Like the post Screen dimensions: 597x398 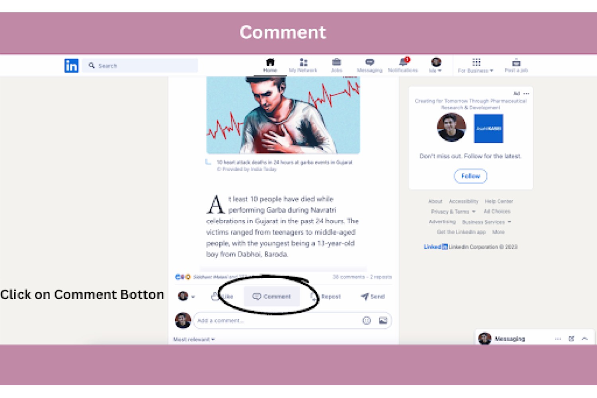pos(222,297)
